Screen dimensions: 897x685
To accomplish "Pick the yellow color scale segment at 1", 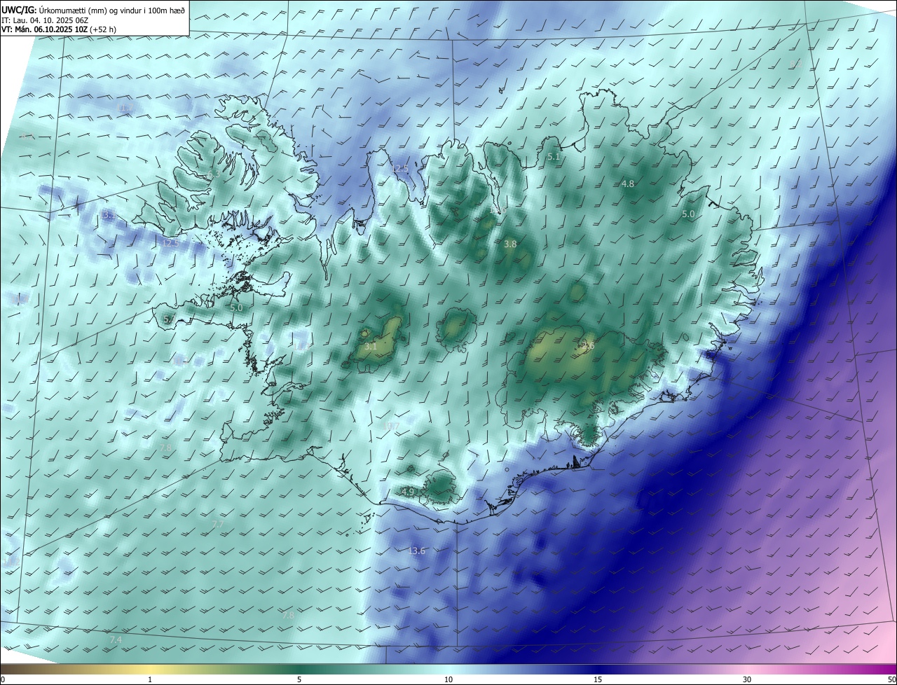I will [150, 670].
